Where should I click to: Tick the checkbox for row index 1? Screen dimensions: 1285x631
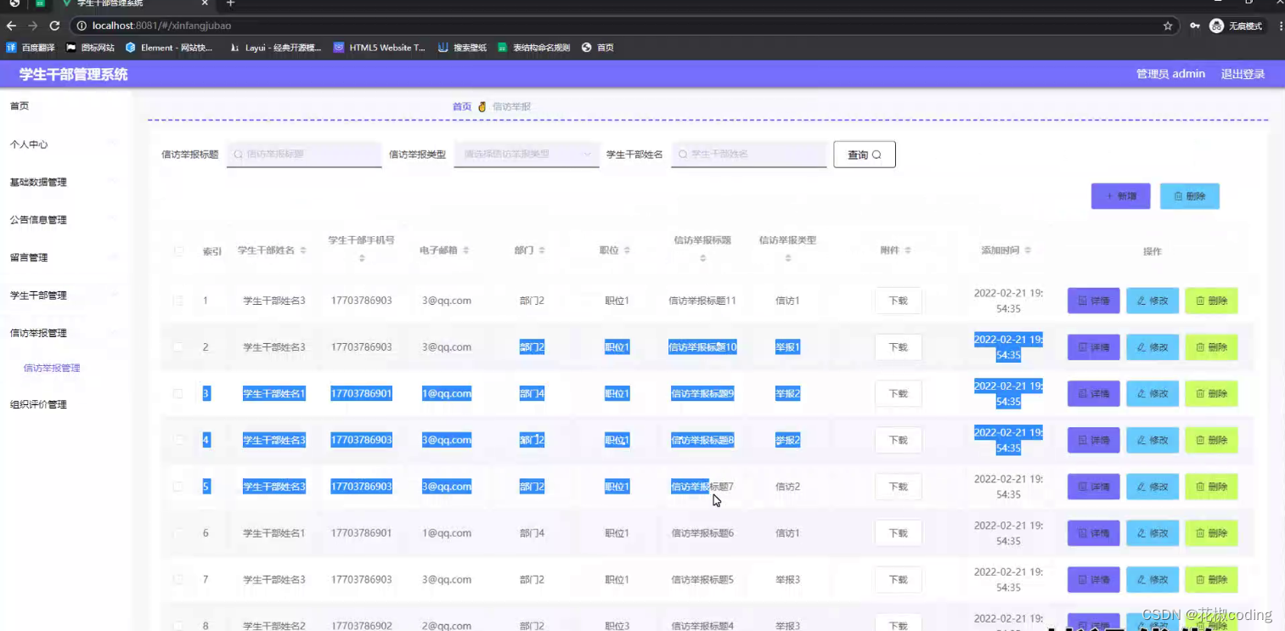click(x=178, y=301)
